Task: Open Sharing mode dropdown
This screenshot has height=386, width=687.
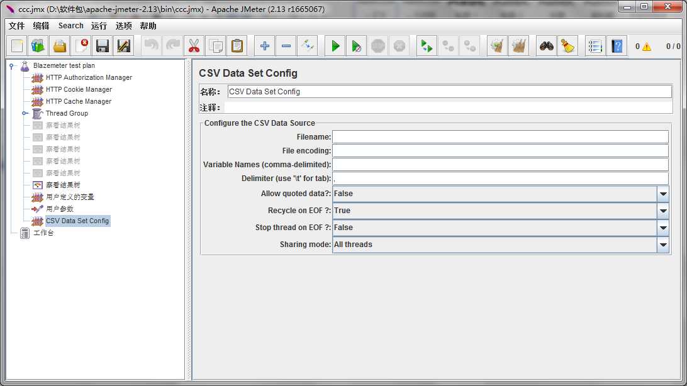Action: [x=663, y=245]
